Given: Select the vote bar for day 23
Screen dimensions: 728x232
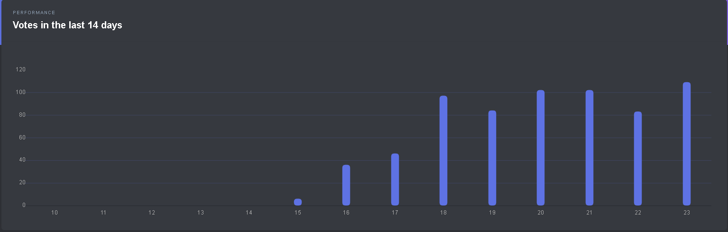Looking at the screenshot, I should click(x=686, y=144).
